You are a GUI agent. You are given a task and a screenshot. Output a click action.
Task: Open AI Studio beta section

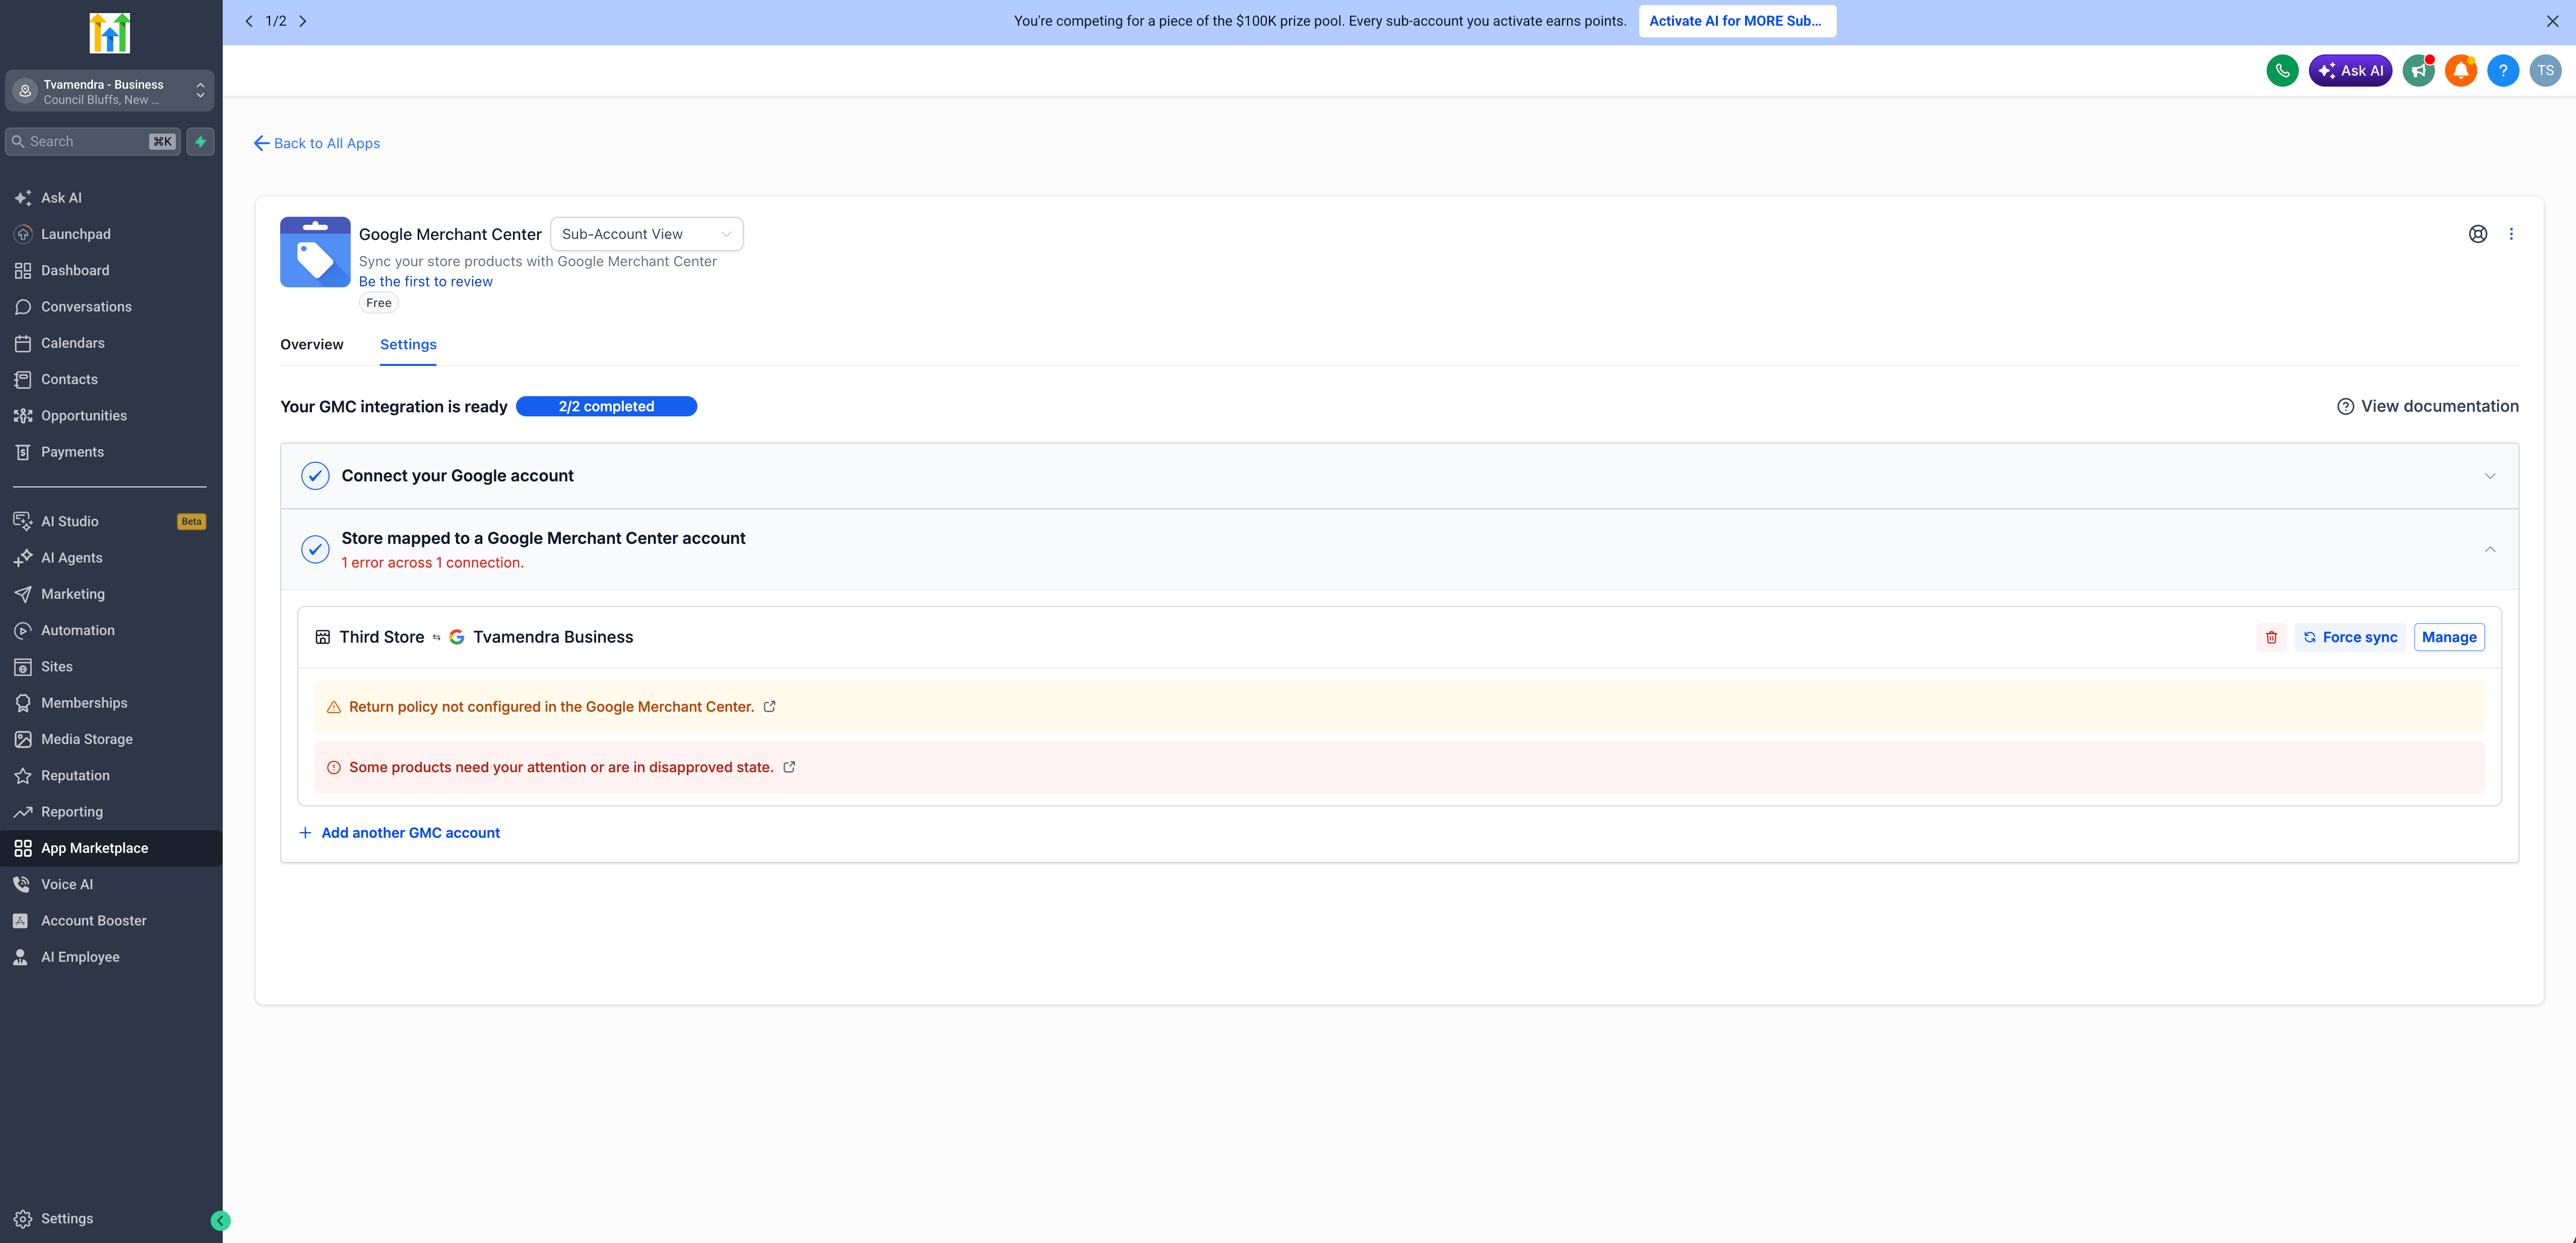[x=110, y=521]
